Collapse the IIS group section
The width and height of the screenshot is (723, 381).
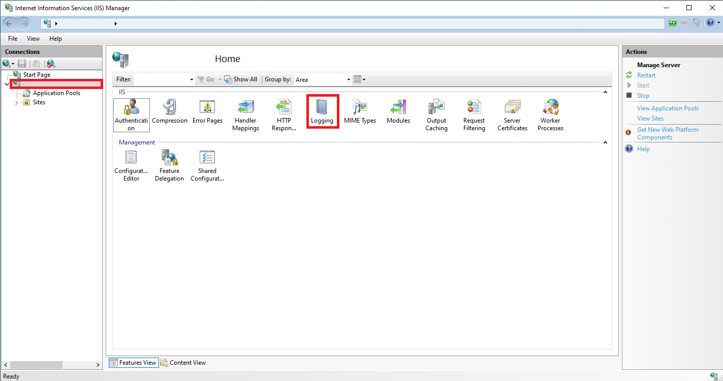click(605, 92)
